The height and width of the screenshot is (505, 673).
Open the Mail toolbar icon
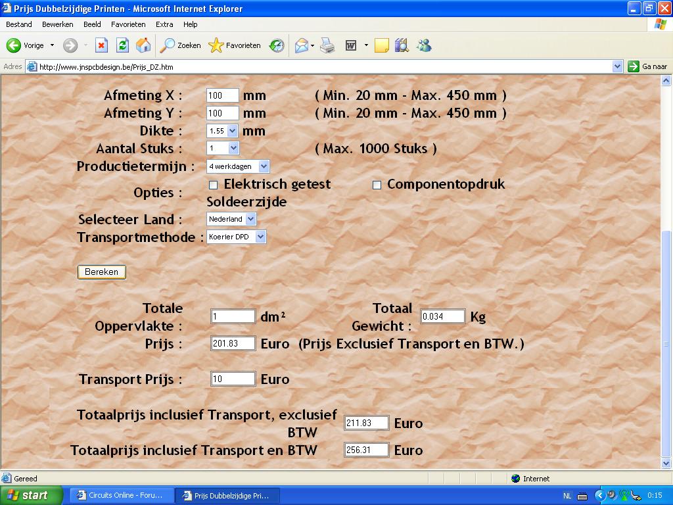302,45
